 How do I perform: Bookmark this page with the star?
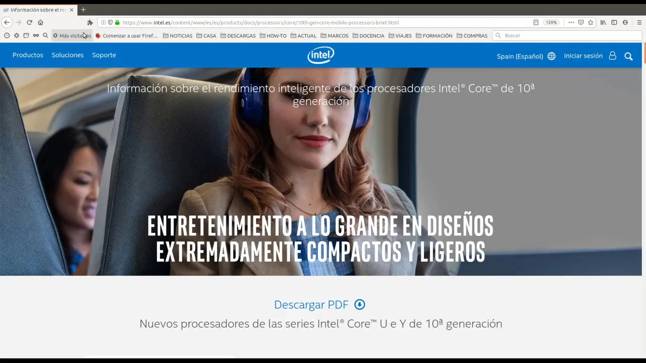point(590,22)
